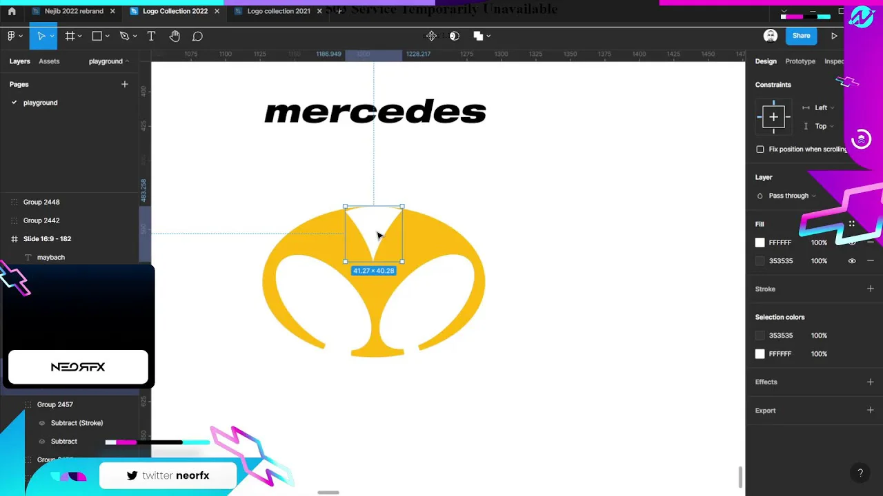Click the 353535 fill color swatch
The height and width of the screenshot is (496, 883).
coord(760,261)
